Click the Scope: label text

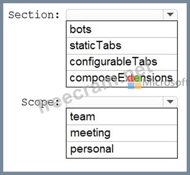(x=40, y=102)
